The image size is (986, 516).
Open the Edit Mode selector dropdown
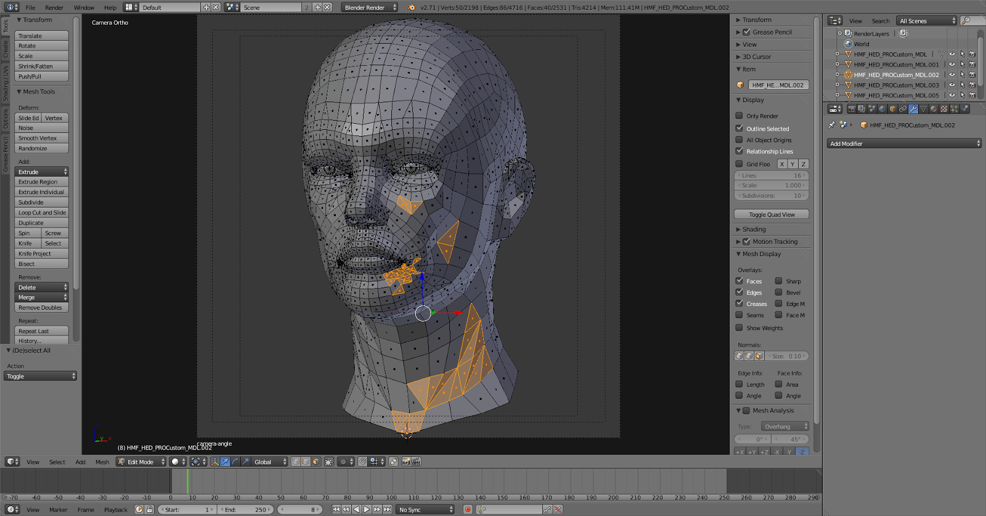(x=142, y=462)
